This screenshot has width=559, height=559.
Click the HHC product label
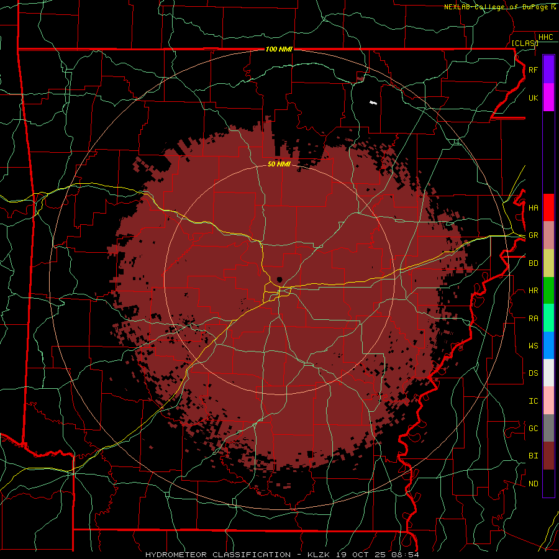(545, 37)
